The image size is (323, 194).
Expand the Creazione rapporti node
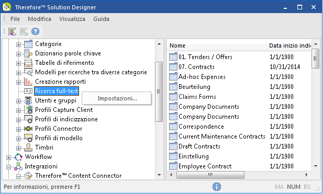pyautogui.click(x=18, y=82)
